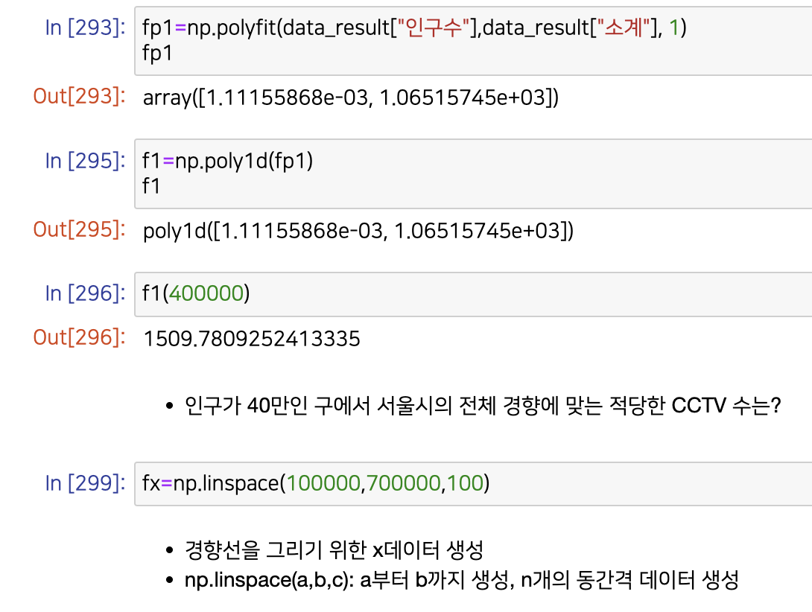Click the poly1d([1.11155868e-03 output text
Screen dimensions: 812x612
coord(358,231)
